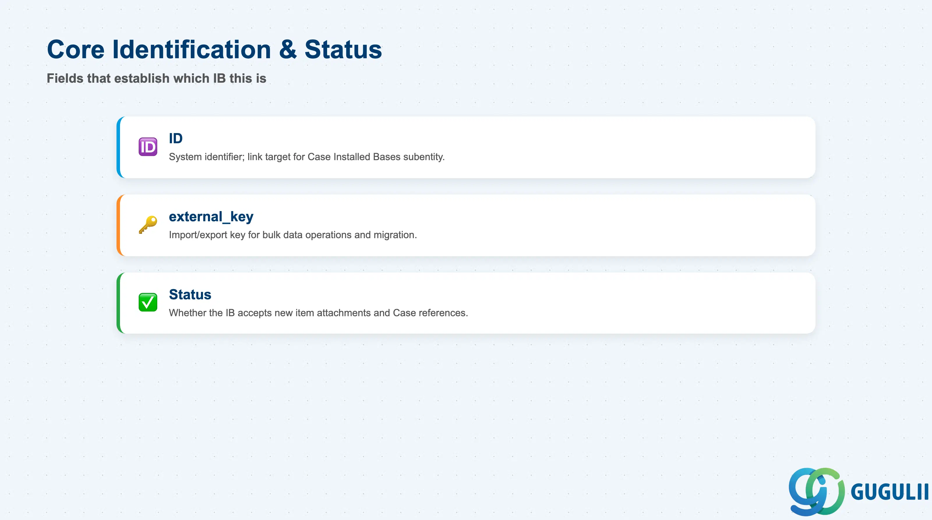Screen dimensions: 932x520
Task: Select the "ID" card heading
Action: click(176, 139)
